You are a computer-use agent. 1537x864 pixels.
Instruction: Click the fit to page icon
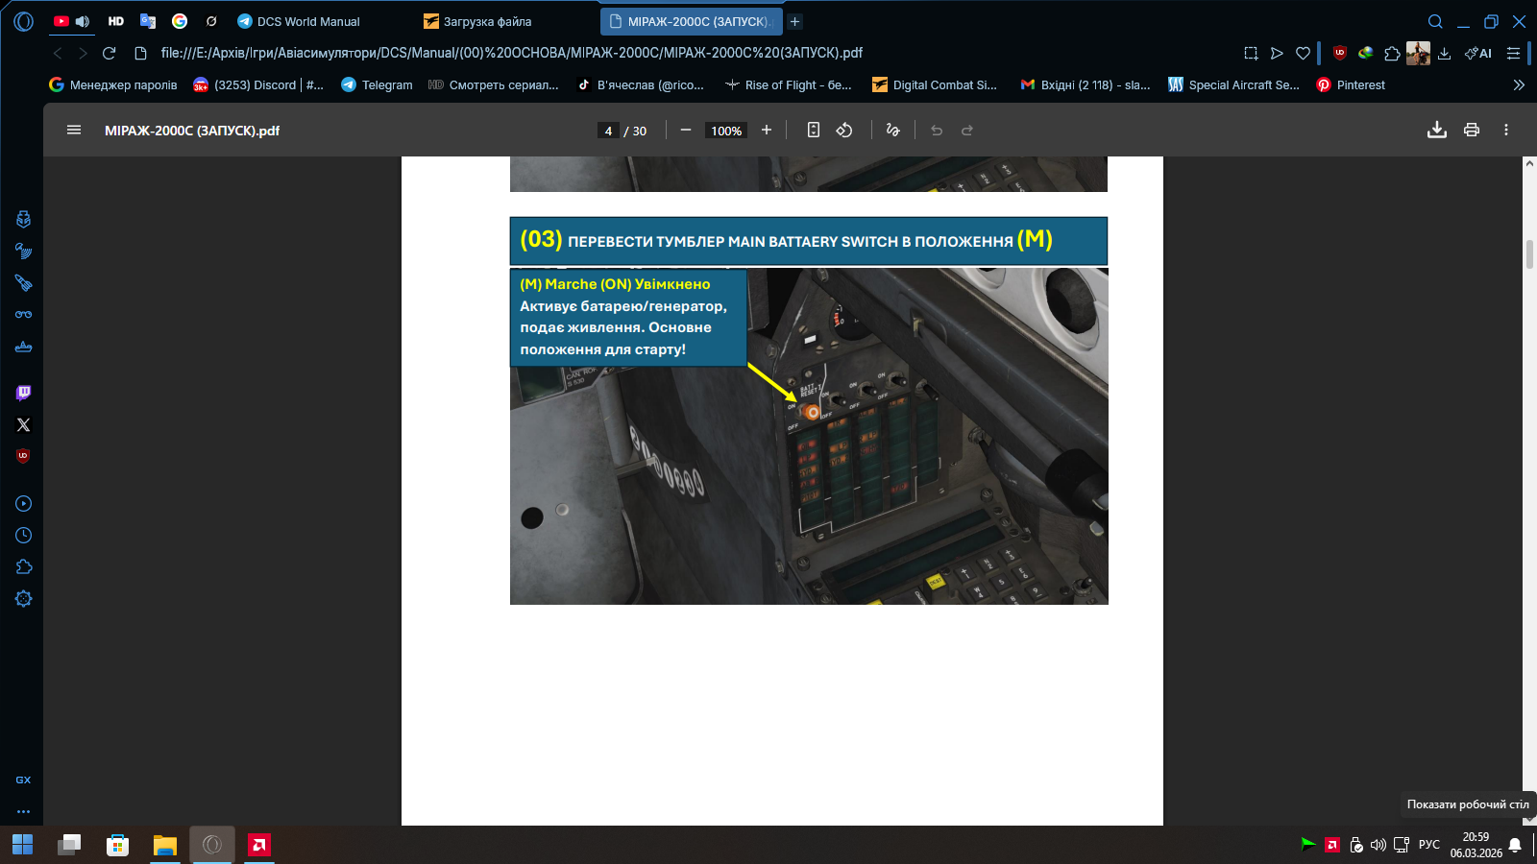813,131
